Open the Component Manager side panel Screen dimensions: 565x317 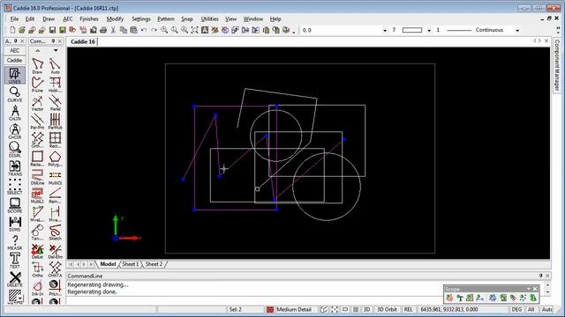pyautogui.click(x=557, y=64)
